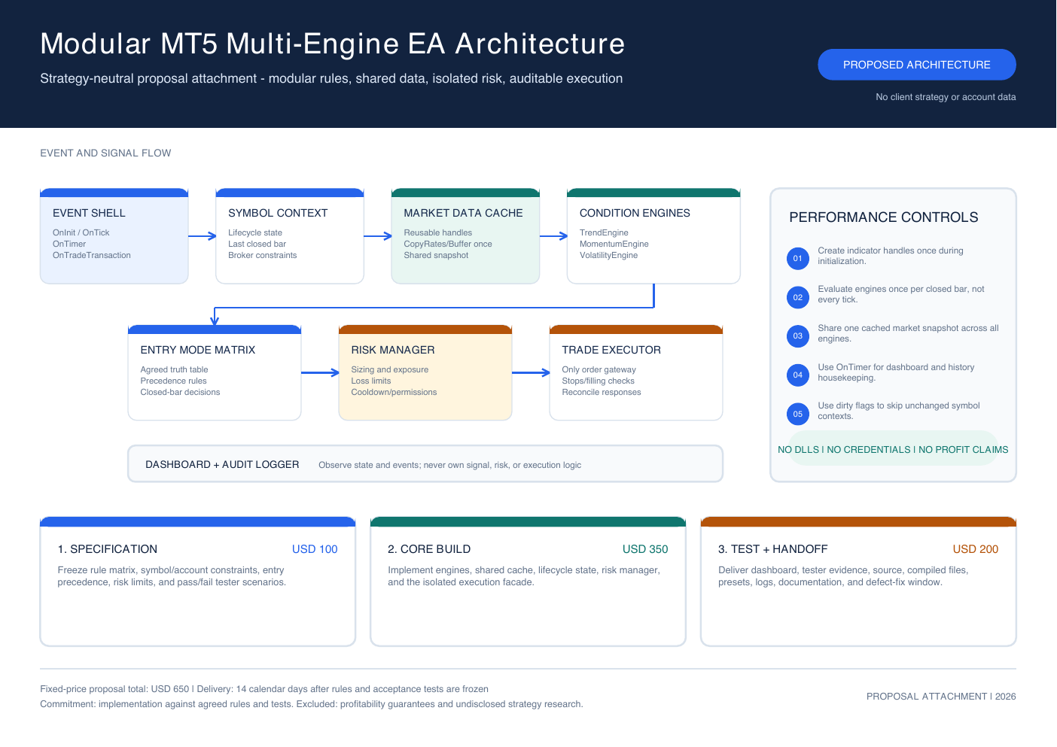
Task: Click the 'Last closed bar' line
Action: [257, 244]
